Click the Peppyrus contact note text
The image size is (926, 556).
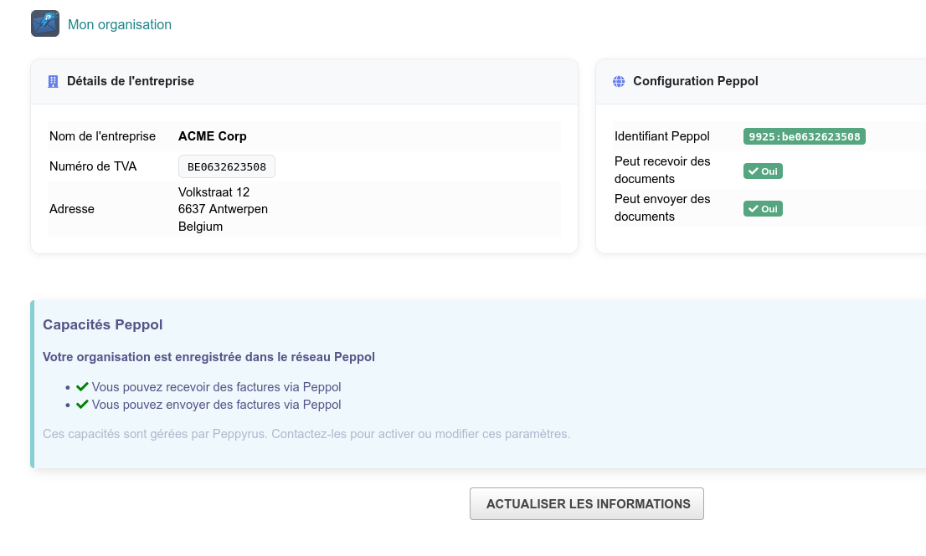tap(306, 434)
